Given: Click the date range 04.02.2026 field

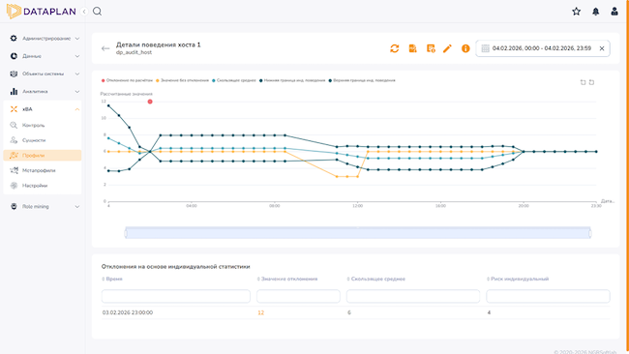Looking at the screenshot, I should point(543,48).
